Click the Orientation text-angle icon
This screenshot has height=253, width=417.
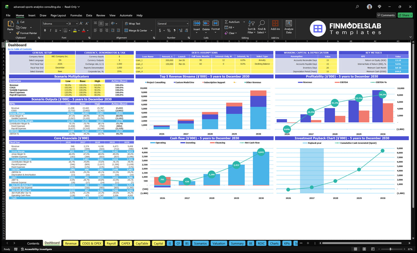click(113, 23)
